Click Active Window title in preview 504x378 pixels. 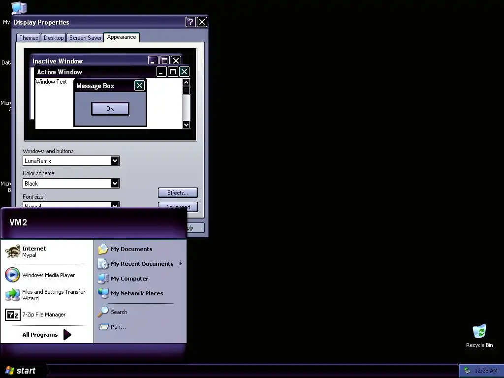tap(60, 72)
